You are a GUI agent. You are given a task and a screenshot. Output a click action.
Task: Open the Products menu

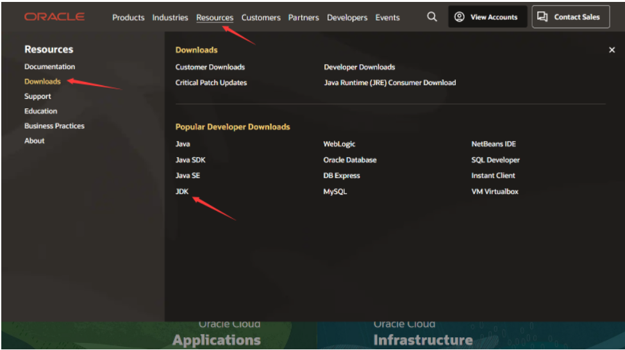coord(128,18)
